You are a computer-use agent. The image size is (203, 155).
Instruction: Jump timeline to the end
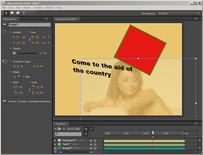tap(64, 129)
